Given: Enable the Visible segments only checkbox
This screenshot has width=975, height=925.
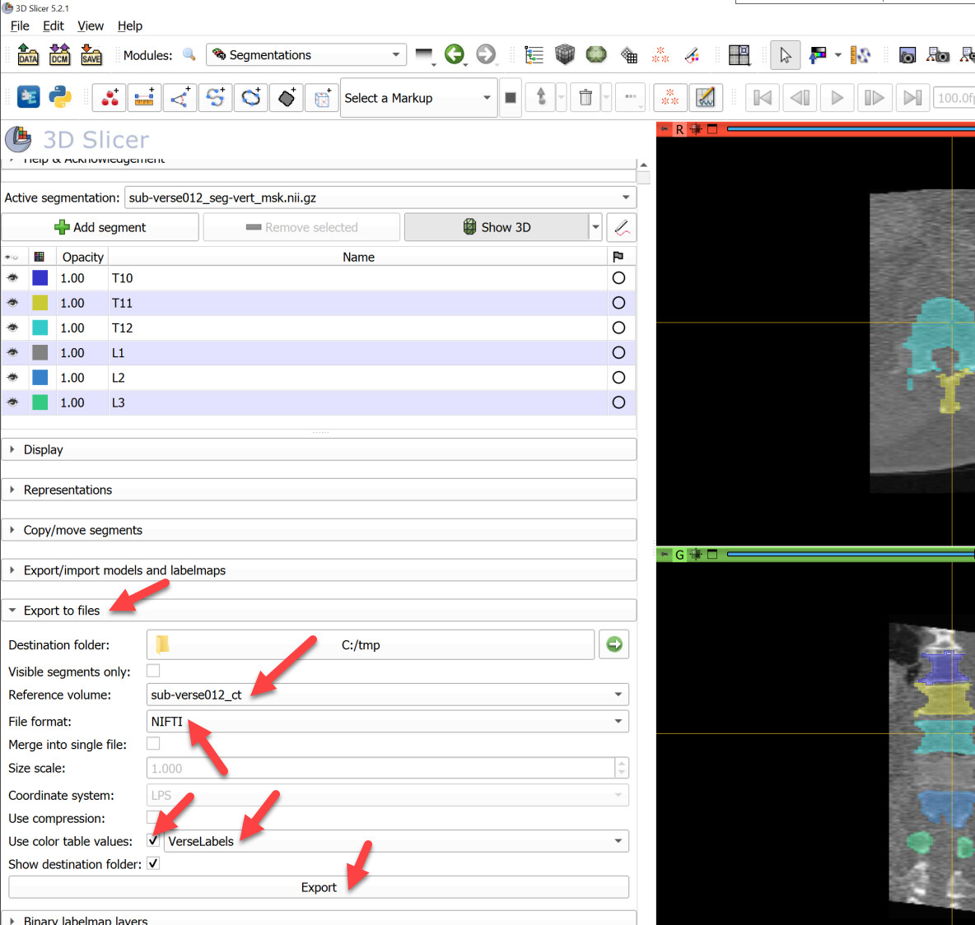Looking at the screenshot, I should point(153,671).
